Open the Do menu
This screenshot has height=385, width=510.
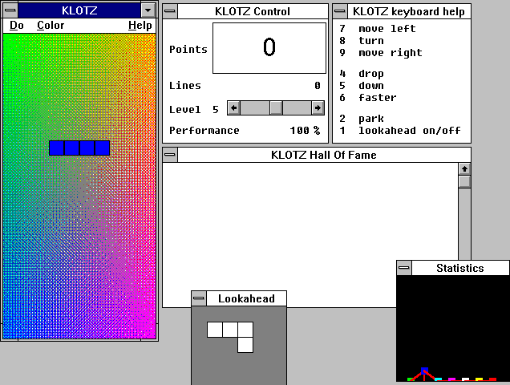tap(17, 26)
